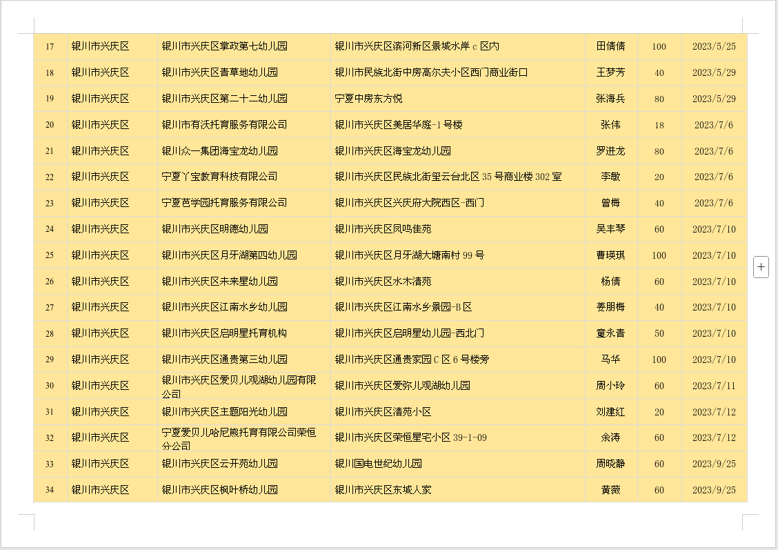Click the date cell 2023/5/25
The height and width of the screenshot is (550, 778).
pyautogui.click(x=714, y=46)
